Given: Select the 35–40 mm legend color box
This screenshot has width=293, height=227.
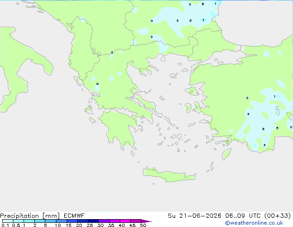Looking at the screenshot, I should tap(115, 221).
